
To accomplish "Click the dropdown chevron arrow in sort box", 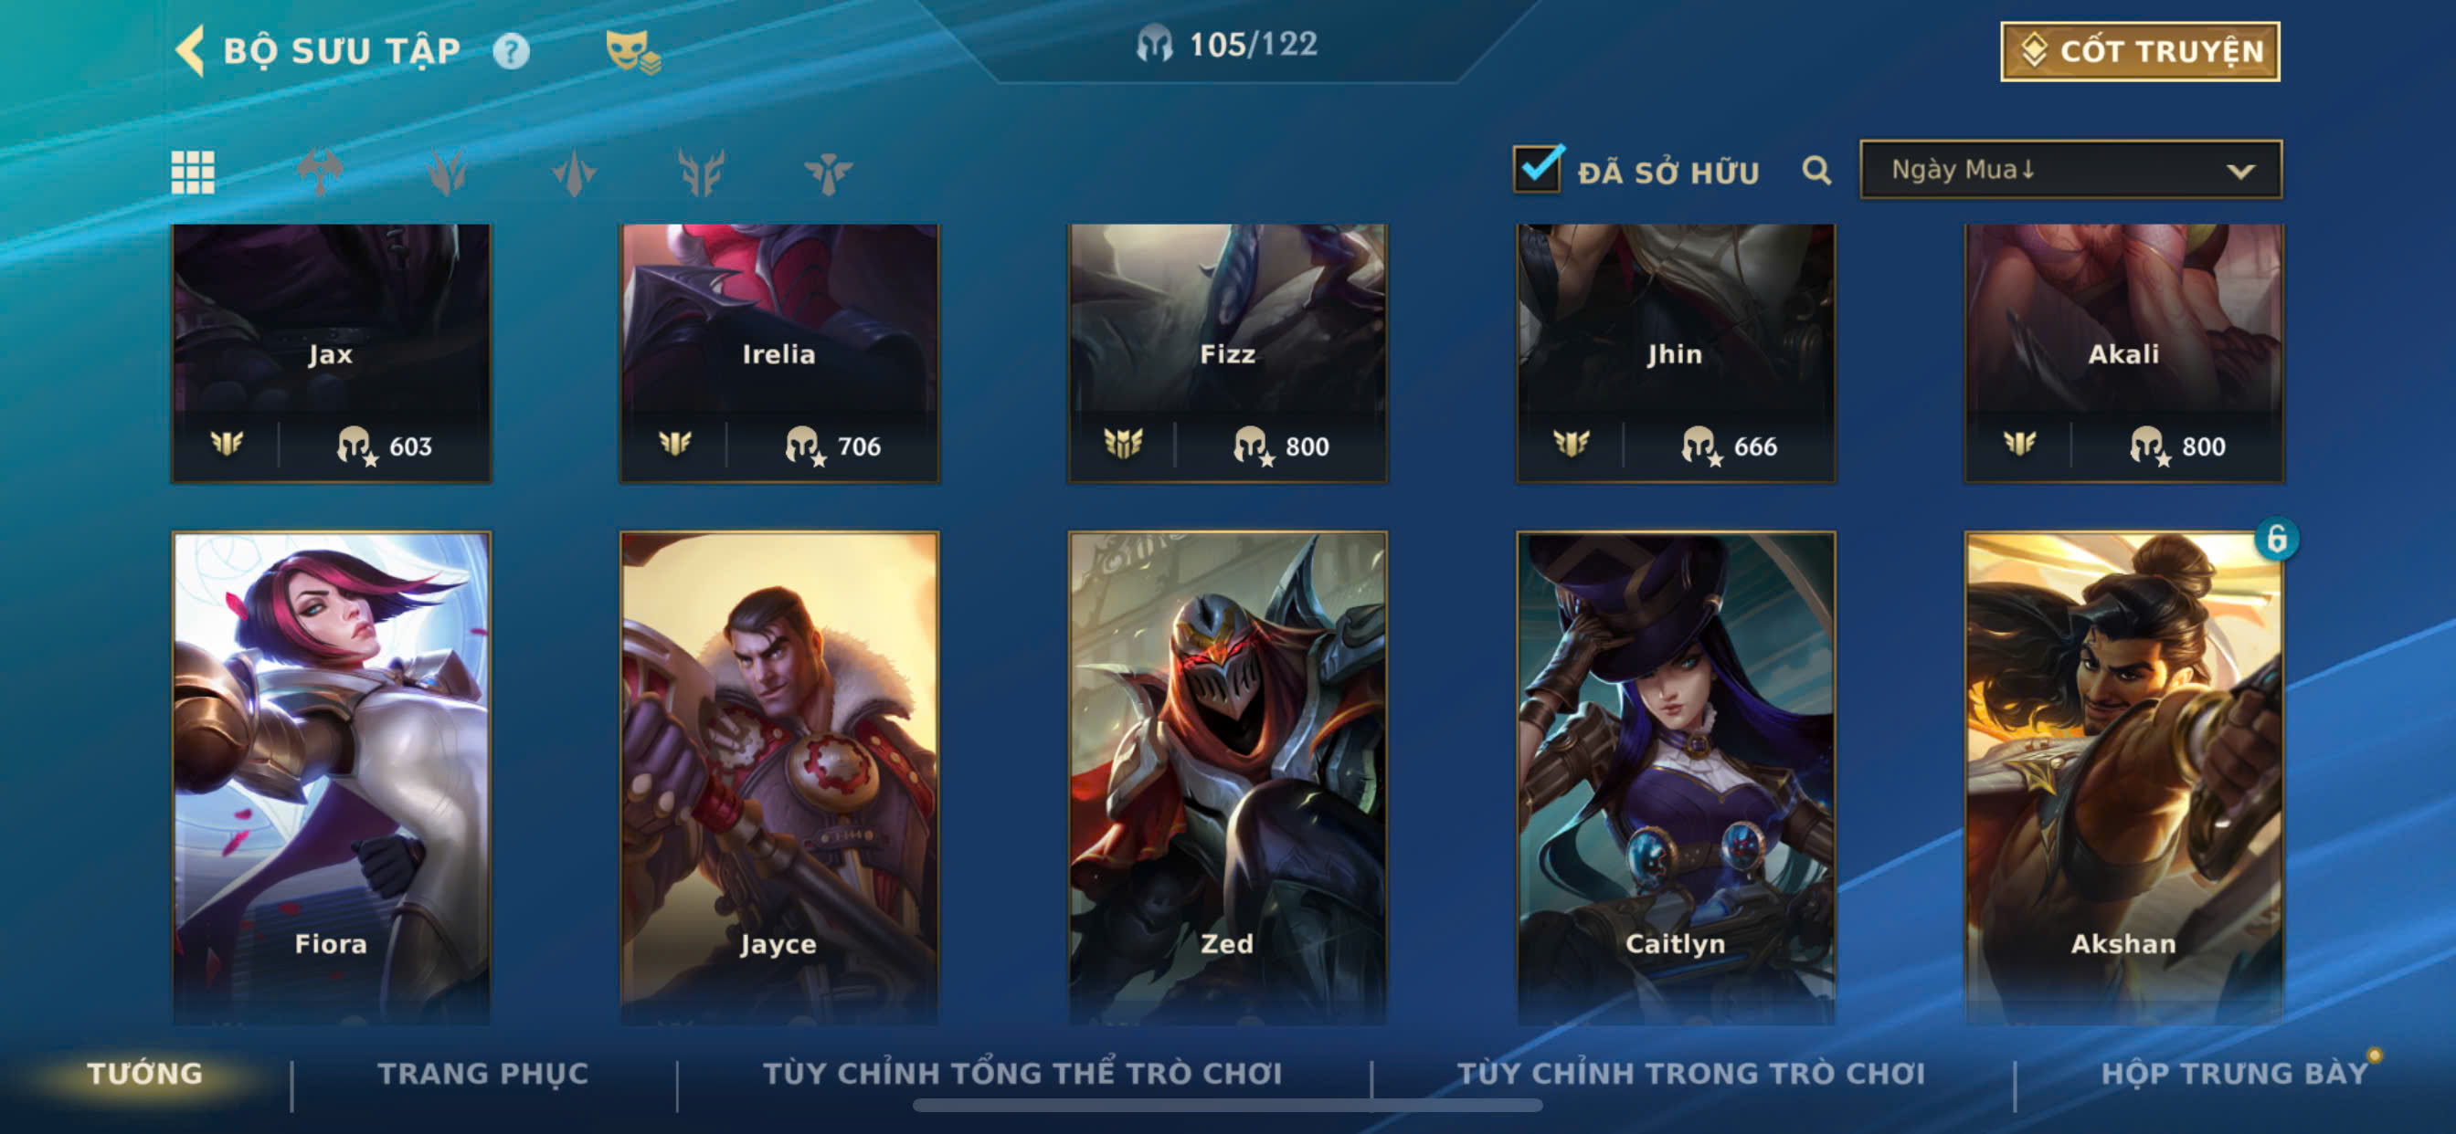I will pos(2240,172).
